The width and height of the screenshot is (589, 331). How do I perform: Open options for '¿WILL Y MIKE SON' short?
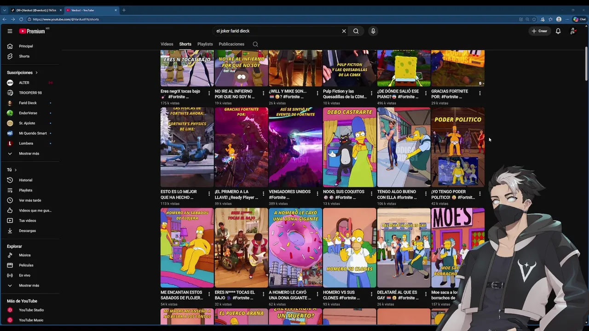[x=318, y=93]
